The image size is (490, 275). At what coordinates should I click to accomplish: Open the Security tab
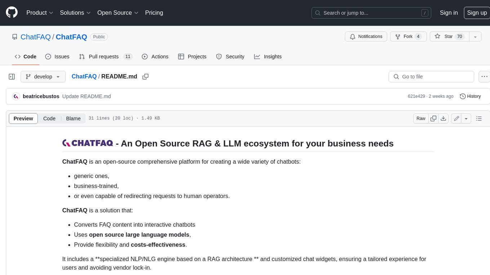(x=230, y=57)
